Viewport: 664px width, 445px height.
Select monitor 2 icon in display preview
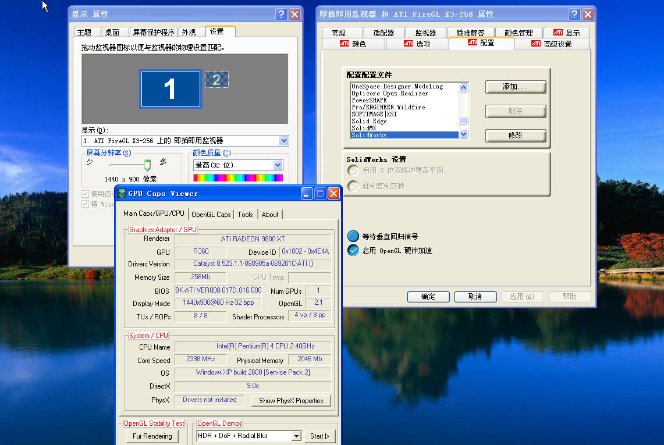pyautogui.click(x=217, y=80)
